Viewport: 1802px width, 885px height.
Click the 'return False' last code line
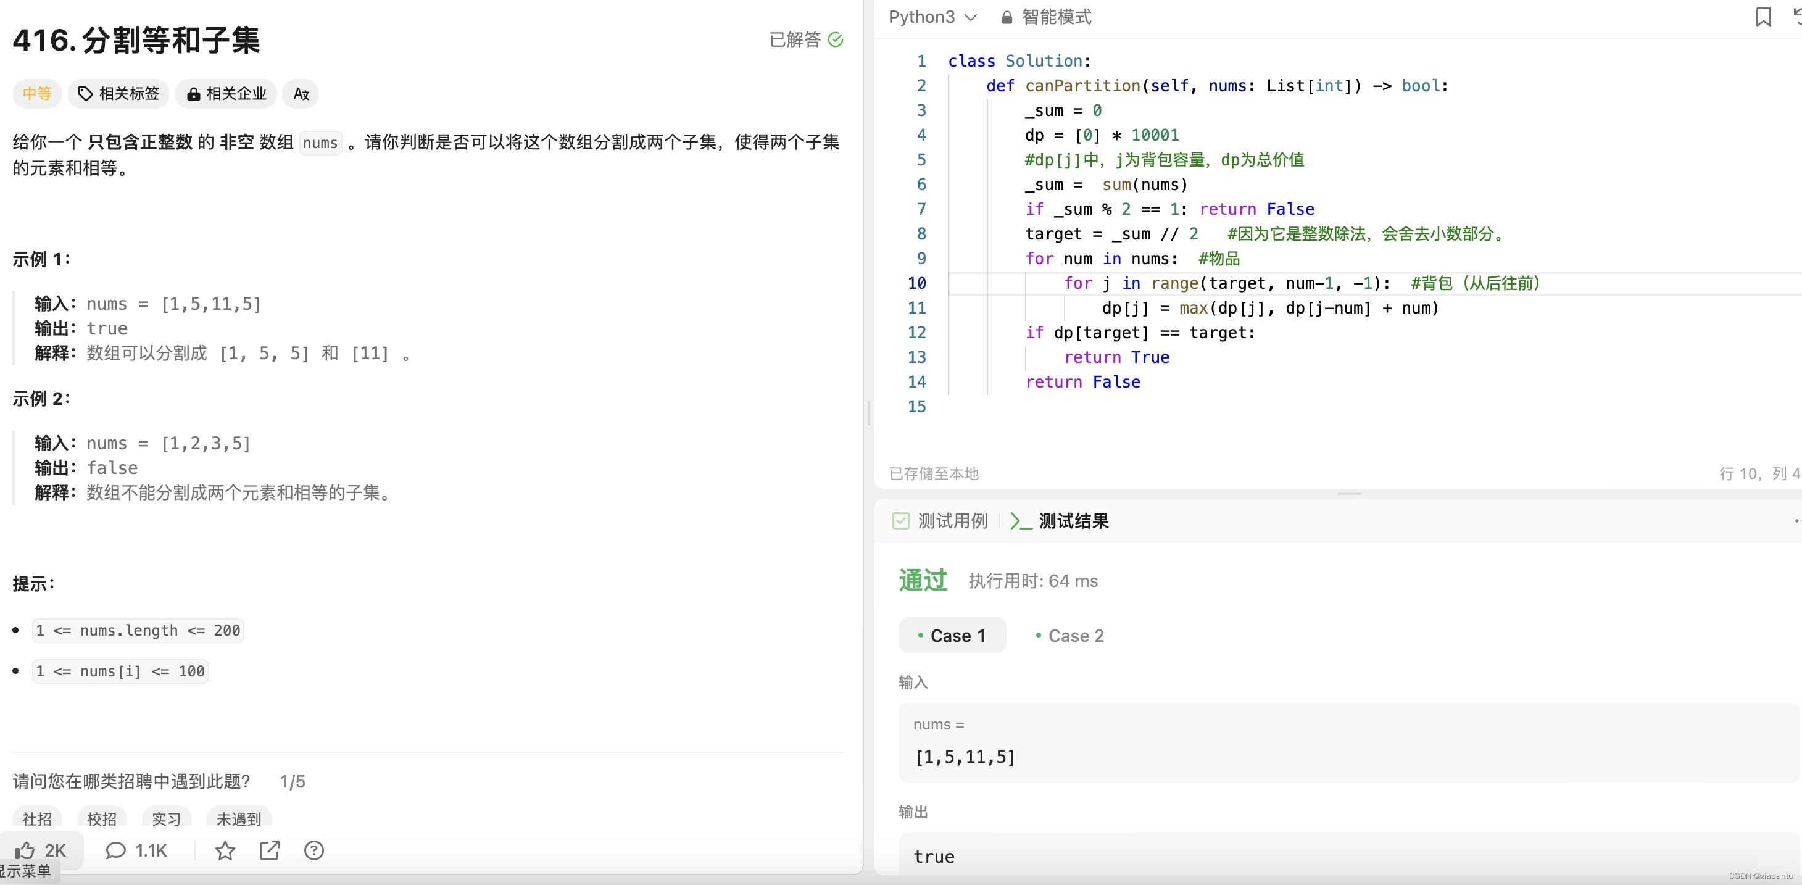point(1082,382)
